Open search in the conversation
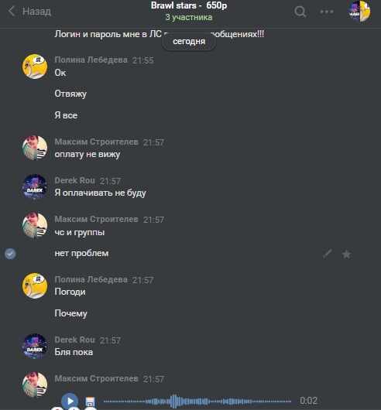The image size is (381, 410). (x=300, y=12)
